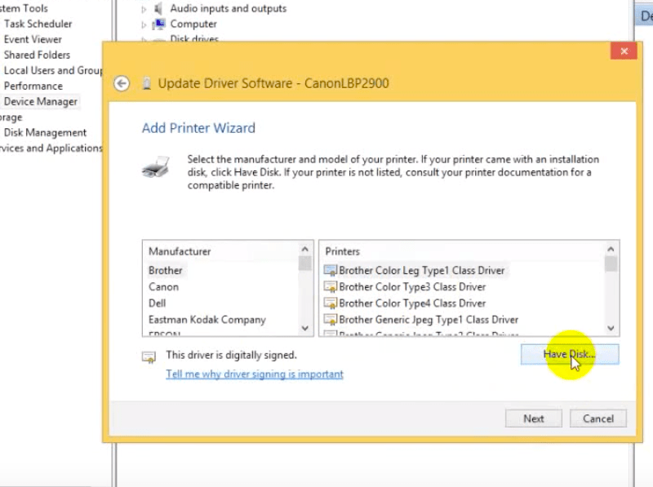Cancel the Add Printer Wizard
The width and height of the screenshot is (653, 487).
(x=598, y=418)
